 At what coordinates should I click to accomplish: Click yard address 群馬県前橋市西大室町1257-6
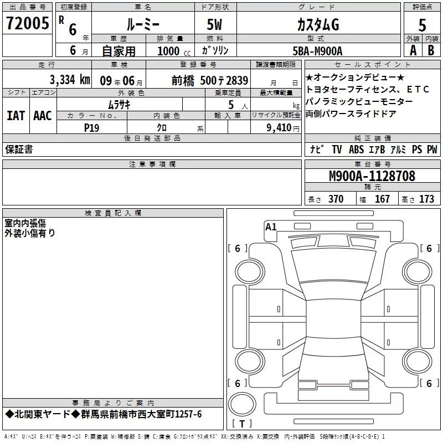pos(141,414)
